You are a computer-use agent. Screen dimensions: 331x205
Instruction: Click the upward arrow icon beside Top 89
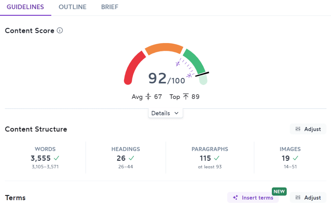(185, 96)
